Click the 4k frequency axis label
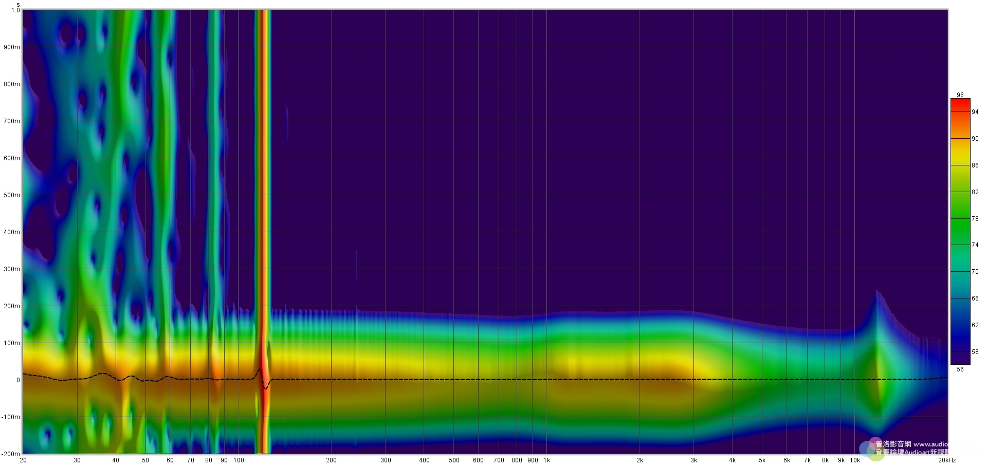Image resolution: width=987 pixels, height=467 pixels. [733, 460]
